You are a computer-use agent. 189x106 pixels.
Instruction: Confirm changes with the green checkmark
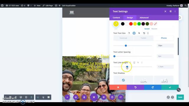[170, 87]
